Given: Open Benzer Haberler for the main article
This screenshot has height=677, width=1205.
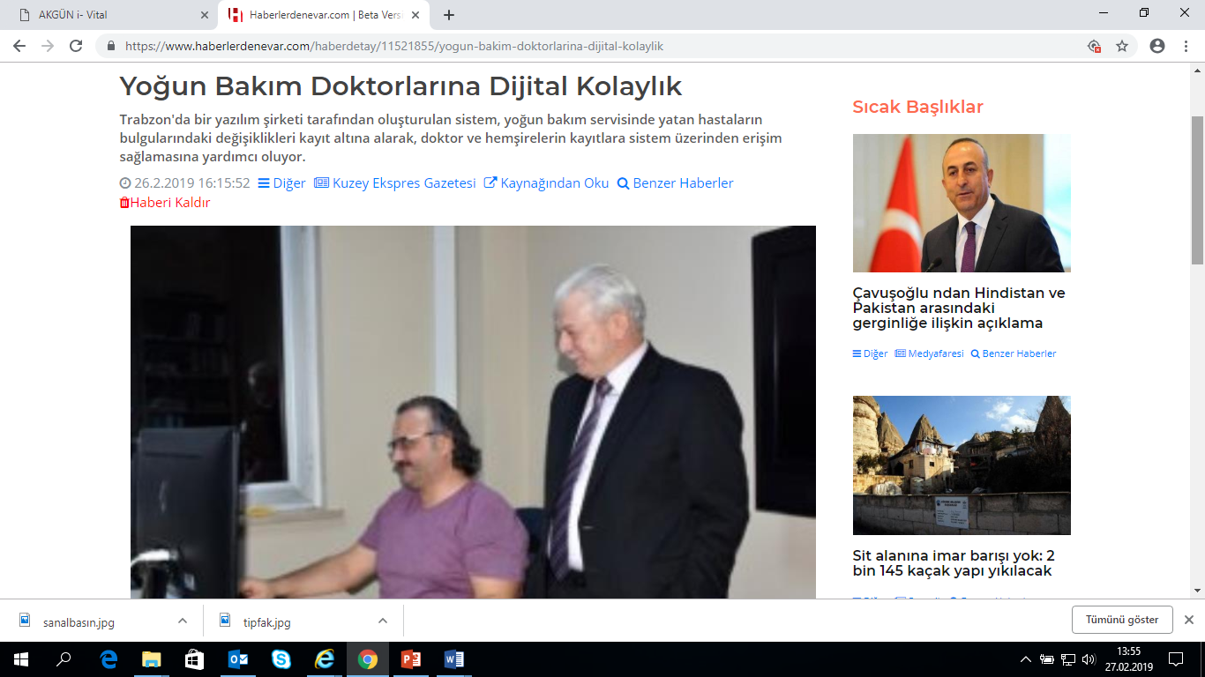Looking at the screenshot, I should [x=675, y=183].
